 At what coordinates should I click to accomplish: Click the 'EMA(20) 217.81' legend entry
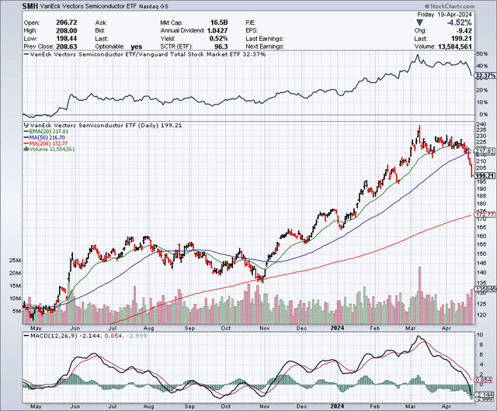click(47, 131)
